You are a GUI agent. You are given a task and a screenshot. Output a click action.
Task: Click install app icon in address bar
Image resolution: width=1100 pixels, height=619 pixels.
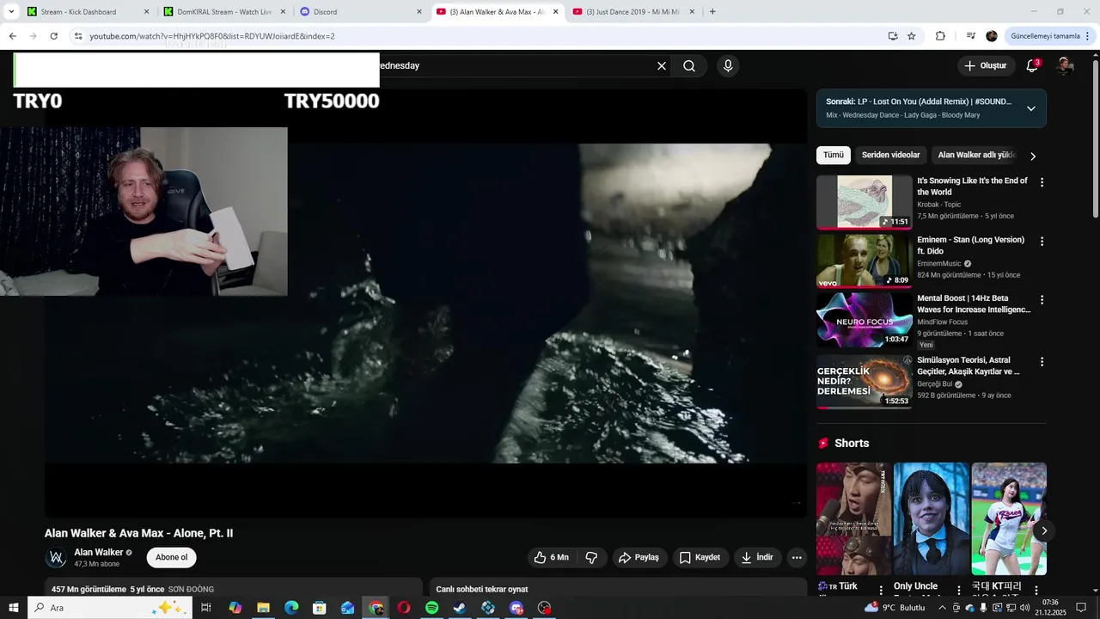[893, 36]
